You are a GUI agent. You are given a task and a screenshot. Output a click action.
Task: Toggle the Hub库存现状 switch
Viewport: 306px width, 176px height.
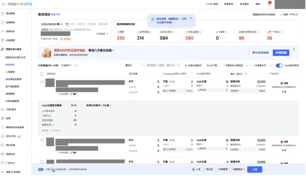[x=279, y=65]
